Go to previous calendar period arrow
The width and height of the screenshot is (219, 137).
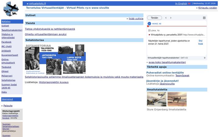coord(166,18)
